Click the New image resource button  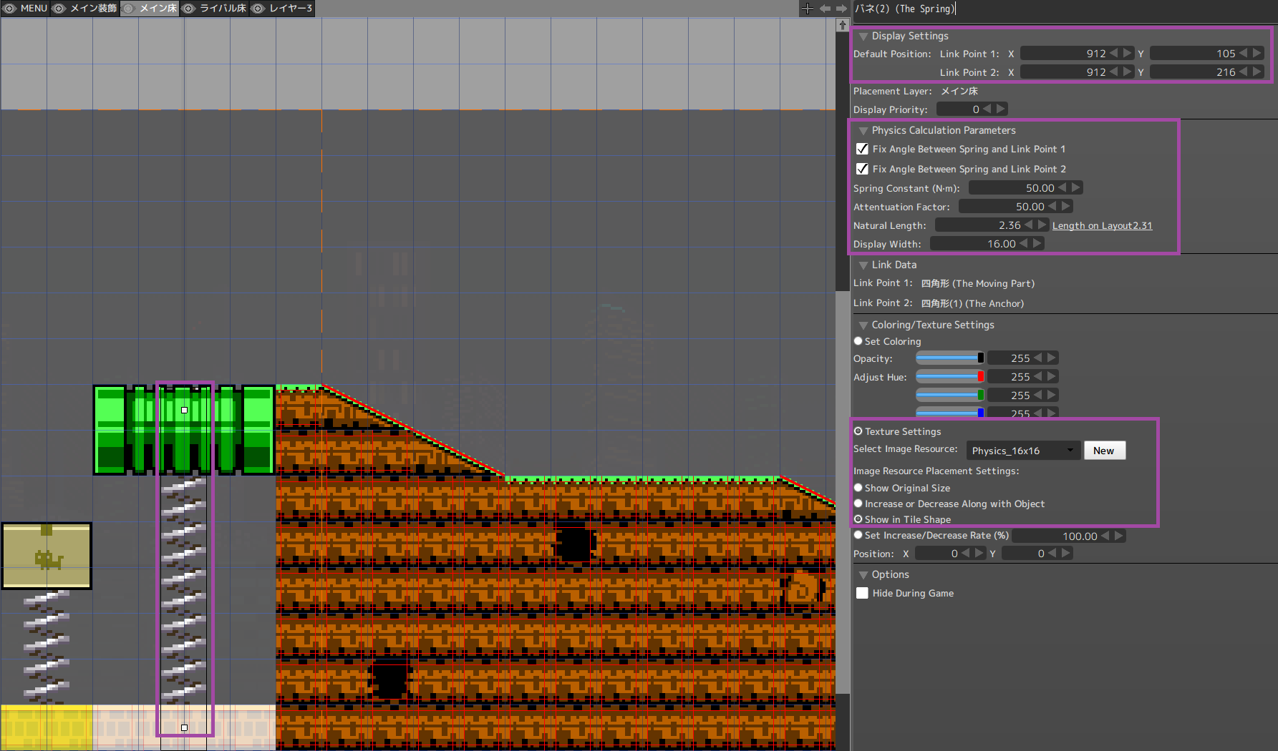point(1104,450)
